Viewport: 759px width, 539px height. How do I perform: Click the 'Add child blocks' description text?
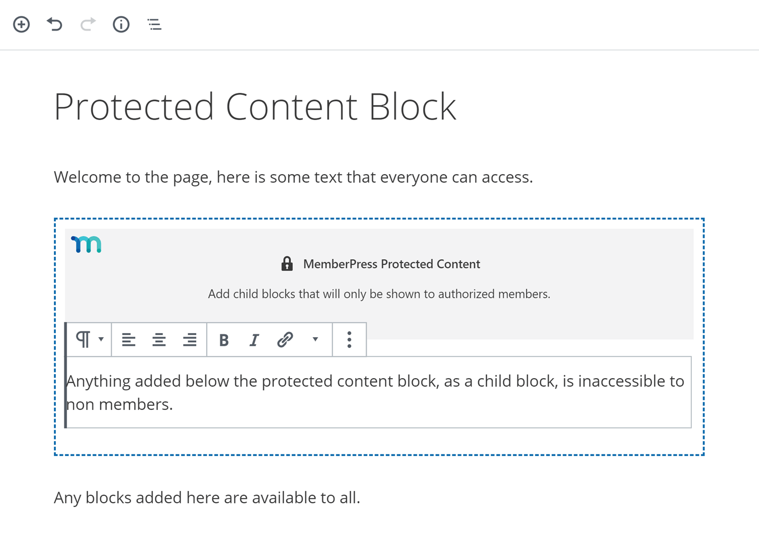pyautogui.click(x=379, y=294)
